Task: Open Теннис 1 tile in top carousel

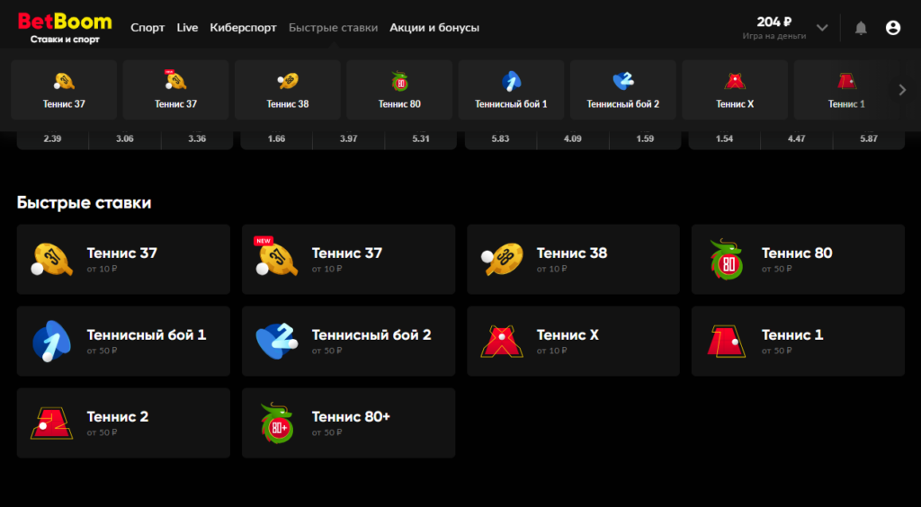Action: pyautogui.click(x=846, y=90)
